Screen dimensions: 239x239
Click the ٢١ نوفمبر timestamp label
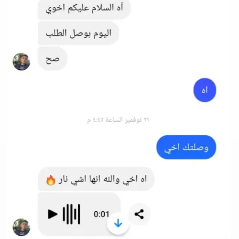[x=118, y=120]
